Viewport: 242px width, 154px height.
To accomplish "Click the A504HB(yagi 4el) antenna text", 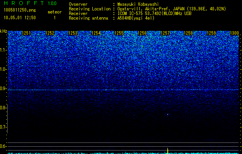I will tap(136, 18).
